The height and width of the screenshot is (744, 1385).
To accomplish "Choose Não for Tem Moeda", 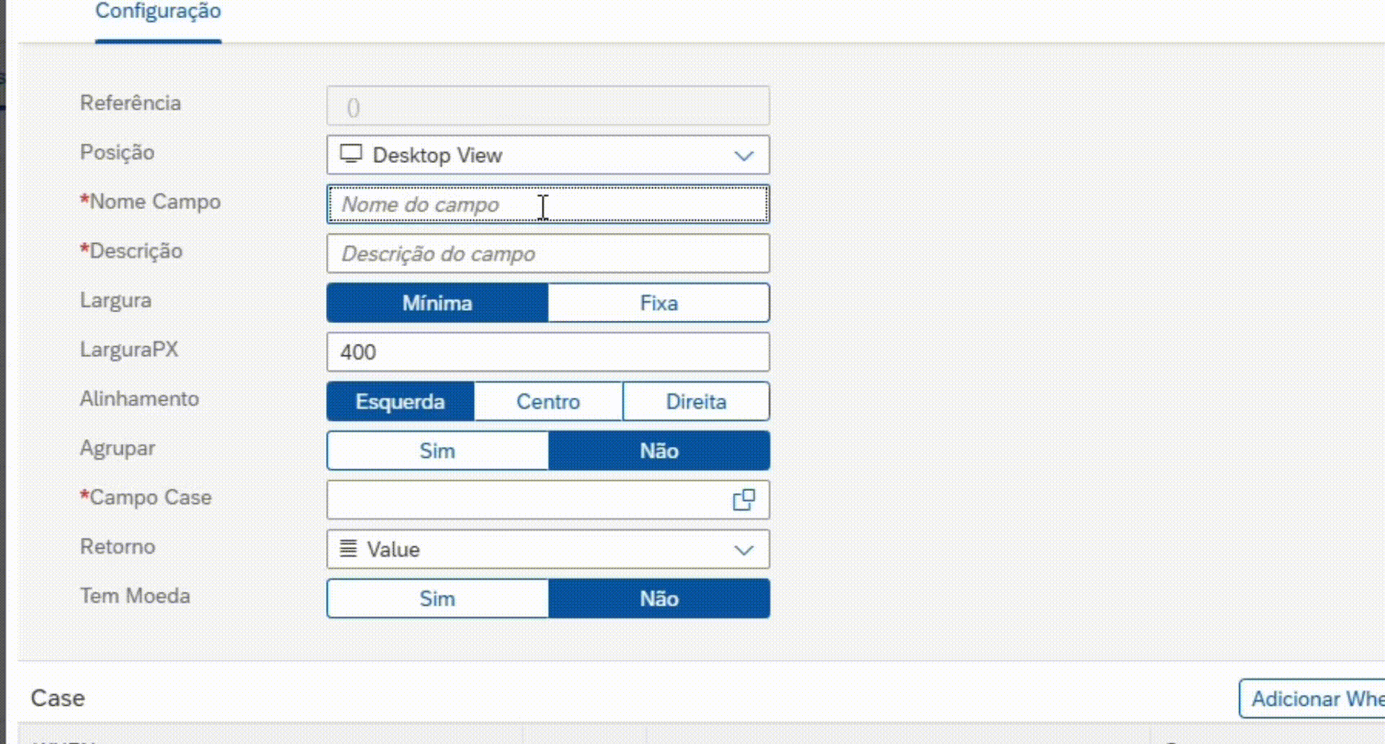I will [x=659, y=598].
